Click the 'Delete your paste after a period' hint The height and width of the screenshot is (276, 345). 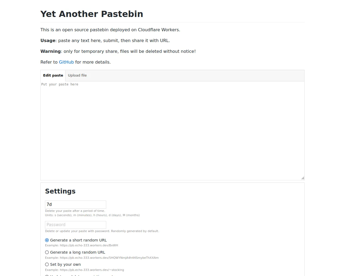tap(75, 211)
